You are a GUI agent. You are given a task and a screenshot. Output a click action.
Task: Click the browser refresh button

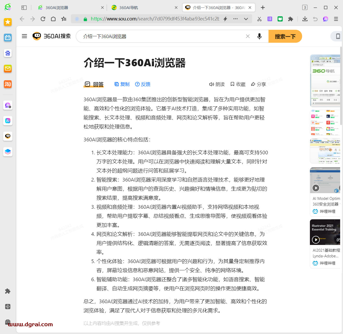pos(43,19)
